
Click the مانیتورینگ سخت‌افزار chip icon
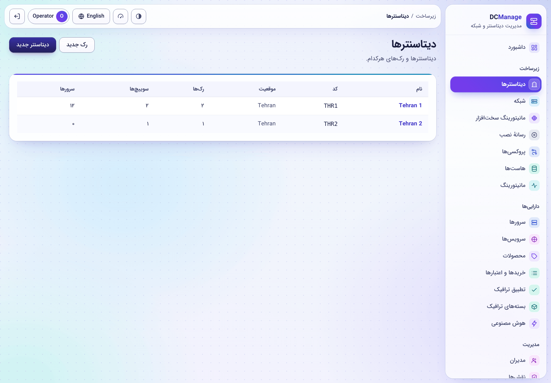point(534,118)
